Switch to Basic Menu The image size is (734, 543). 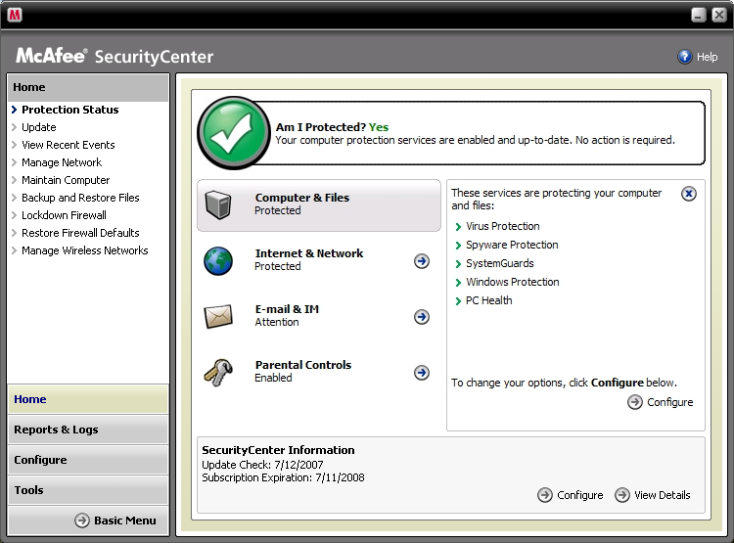[125, 520]
